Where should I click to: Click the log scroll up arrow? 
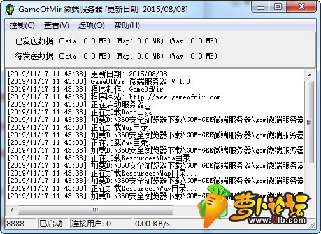click(310, 75)
